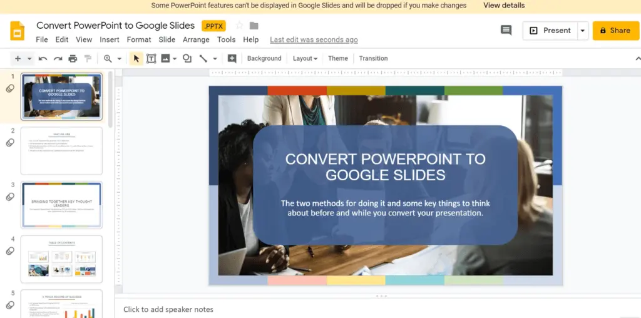Click View details in the warning banner
This screenshot has width=641, height=318.
click(x=504, y=5)
